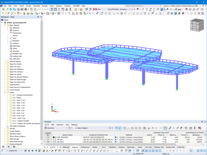Click the new line icon in second toolbar
Screen dimensions: 207x155
8,13
